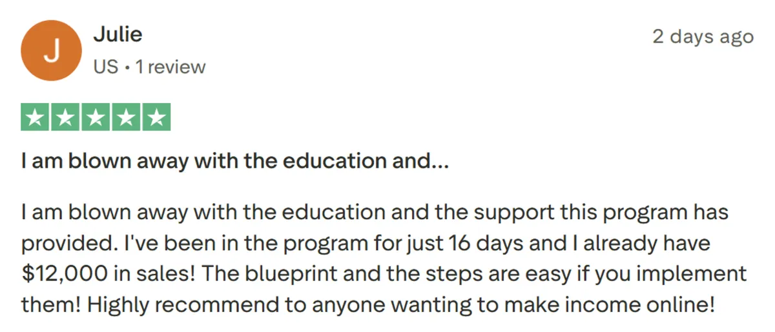The height and width of the screenshot is (332, 775).
Task: Open the bold review title heading
Action: pos(235,162)
